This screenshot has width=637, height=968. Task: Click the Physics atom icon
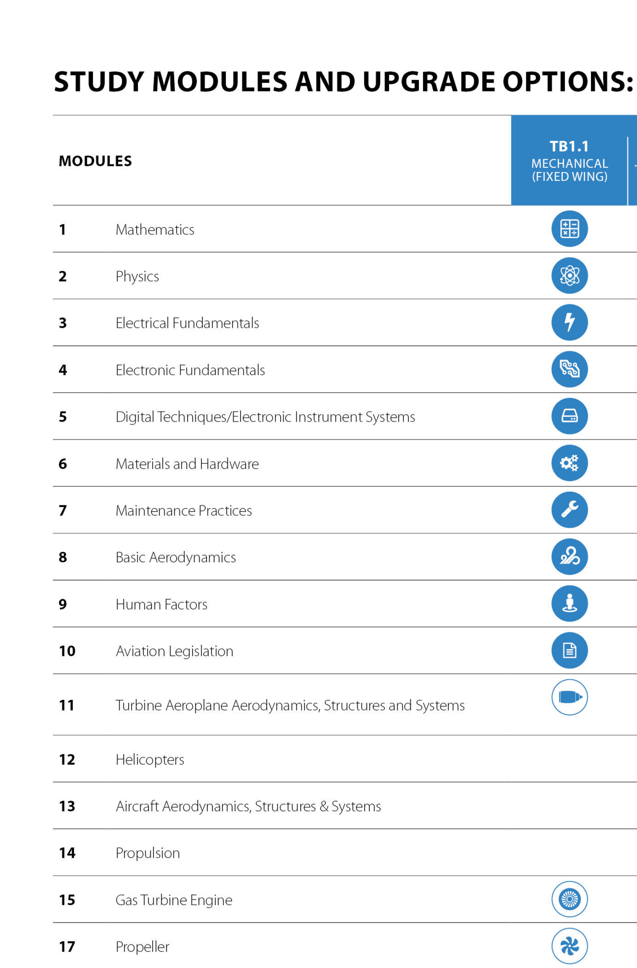click(x=569, y=275)
